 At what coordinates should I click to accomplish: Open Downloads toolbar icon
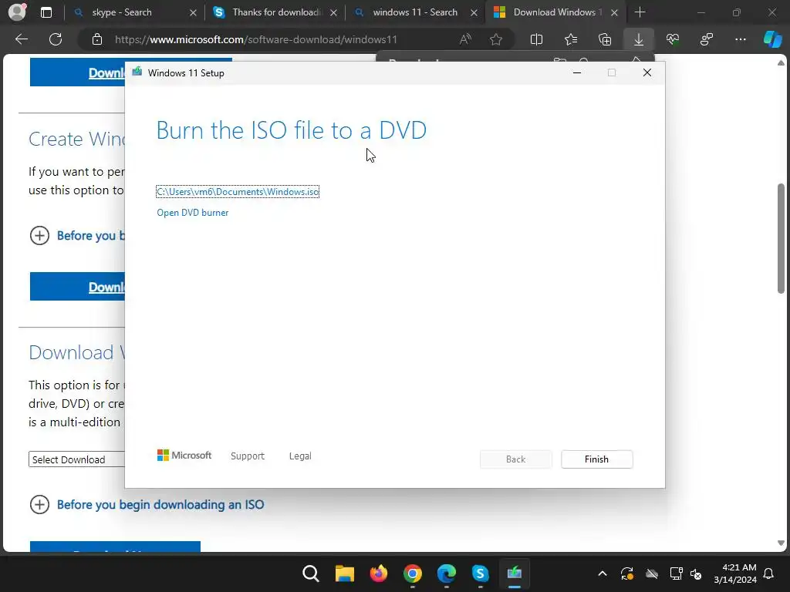638,39
